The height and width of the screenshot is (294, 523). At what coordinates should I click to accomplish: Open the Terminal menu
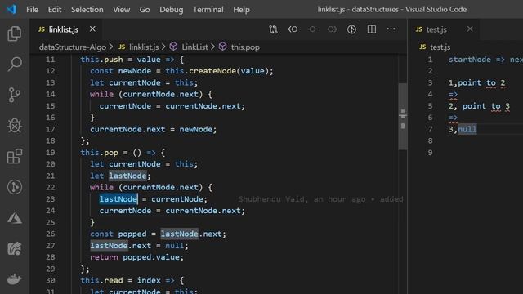point(208,9)
